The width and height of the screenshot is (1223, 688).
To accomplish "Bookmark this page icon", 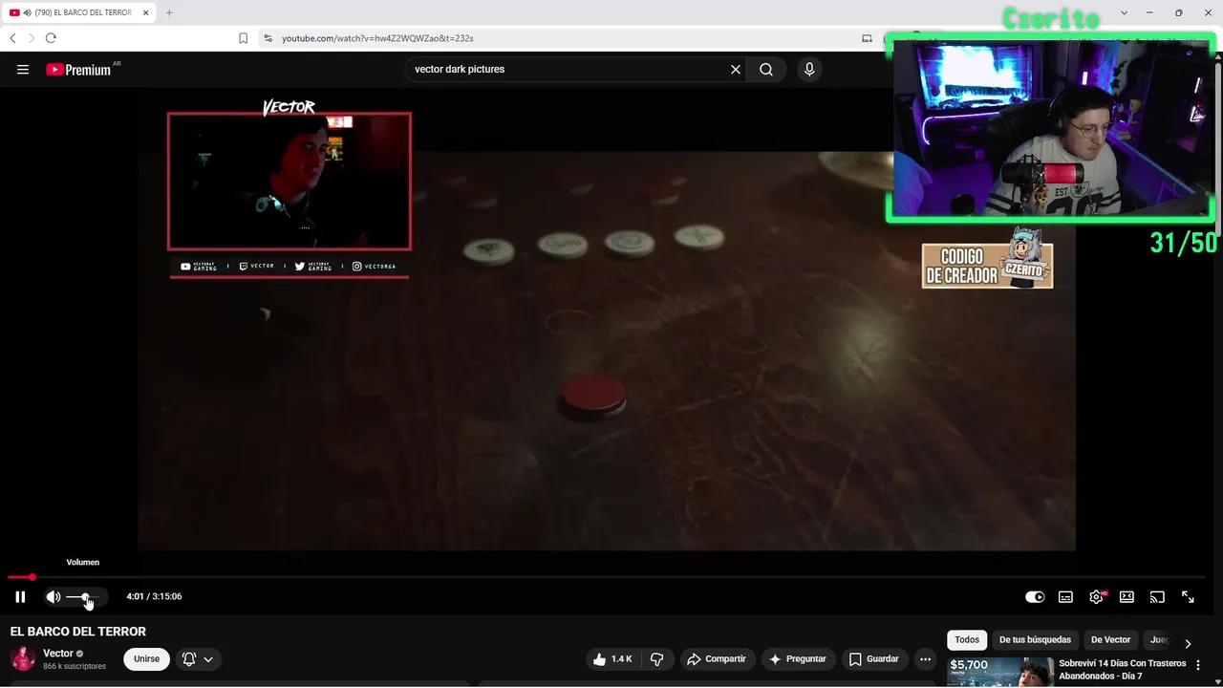I will 243,38.
